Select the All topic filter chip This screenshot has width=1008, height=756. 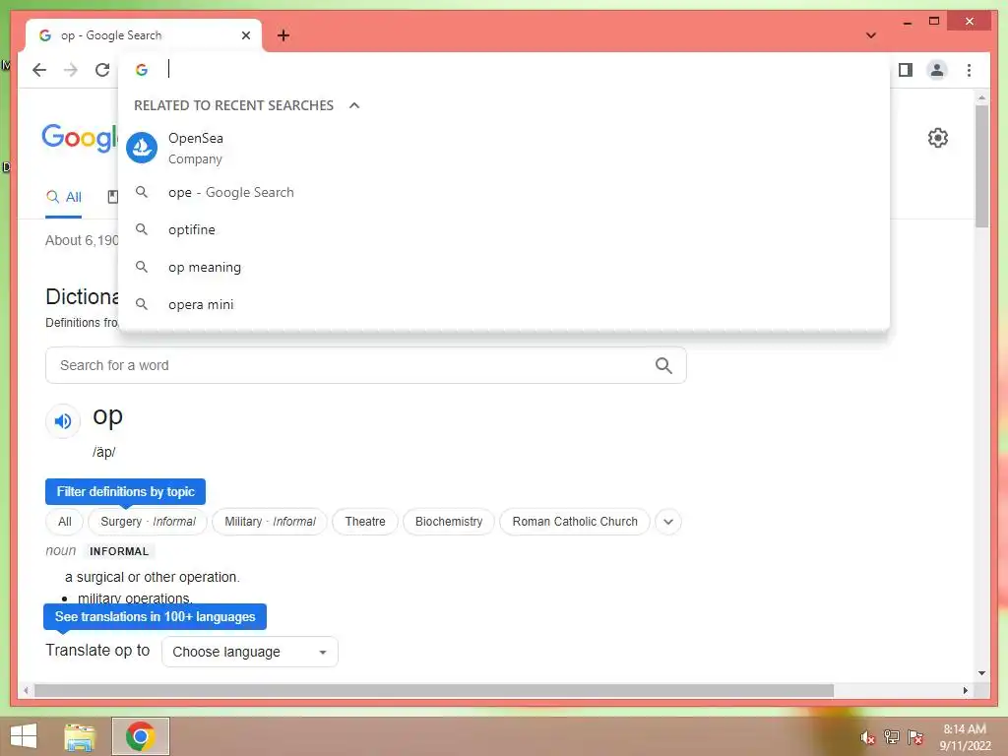pyautogui.click(x=64, y=522)
